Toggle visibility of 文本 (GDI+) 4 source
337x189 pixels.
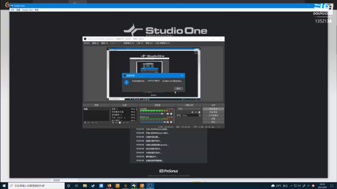(x=132, y=118)
